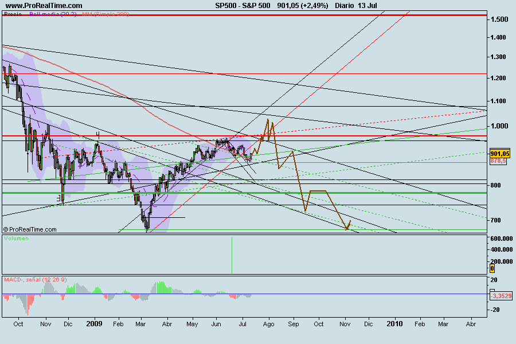Click the 200.000 volume axis value
The height and width of the screenshot is (344, 516).
(502, 261)
